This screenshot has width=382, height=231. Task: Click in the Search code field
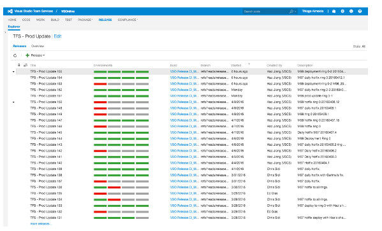[x=265, y=11]
